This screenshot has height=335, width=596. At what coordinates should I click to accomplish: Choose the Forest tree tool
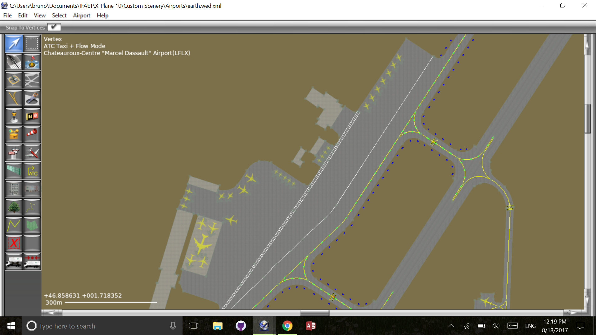tap(14, 207)
